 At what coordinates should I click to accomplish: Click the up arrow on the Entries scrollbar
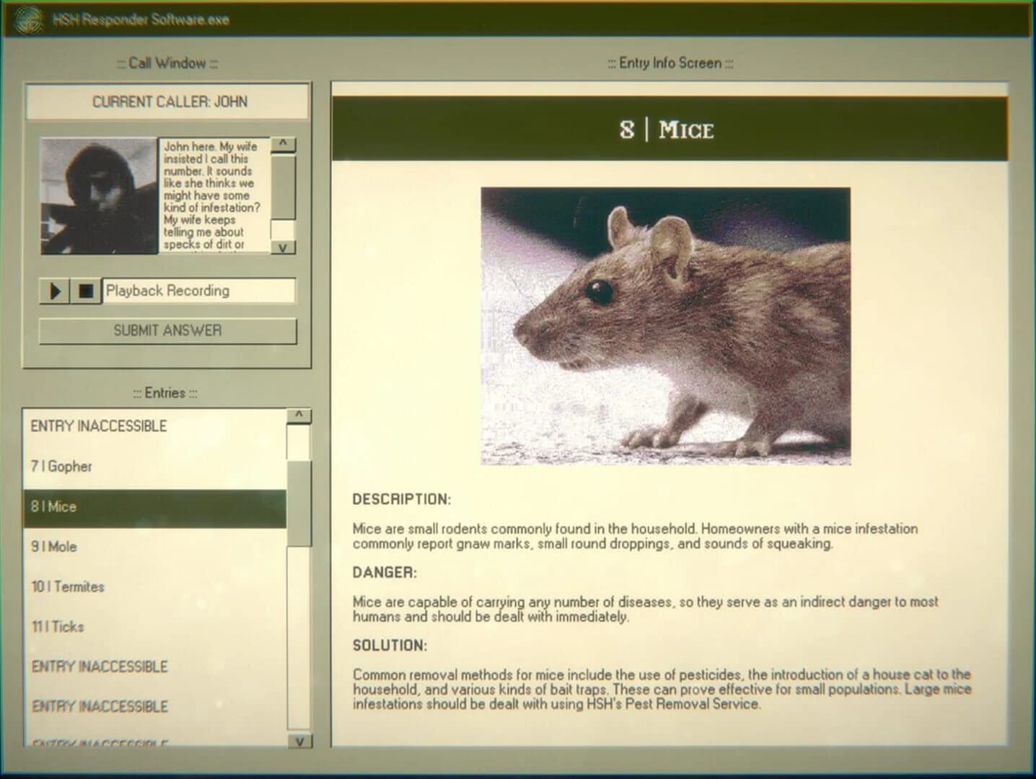(298, 415)
